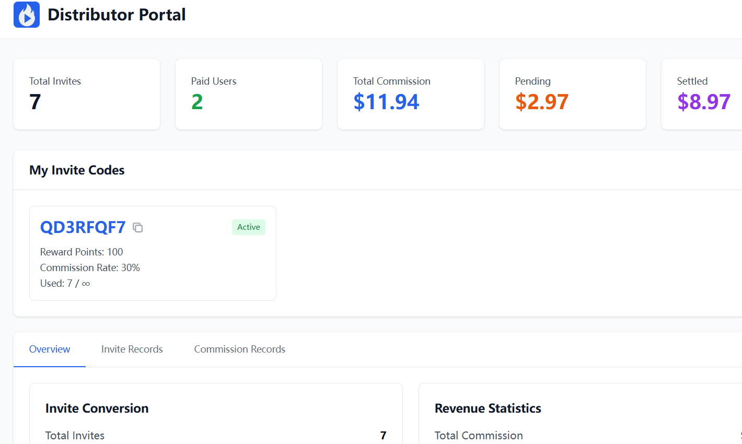This screenshot has height=444, width=742.
Task: Click the Settled amount $8.97
Action: 704,102
